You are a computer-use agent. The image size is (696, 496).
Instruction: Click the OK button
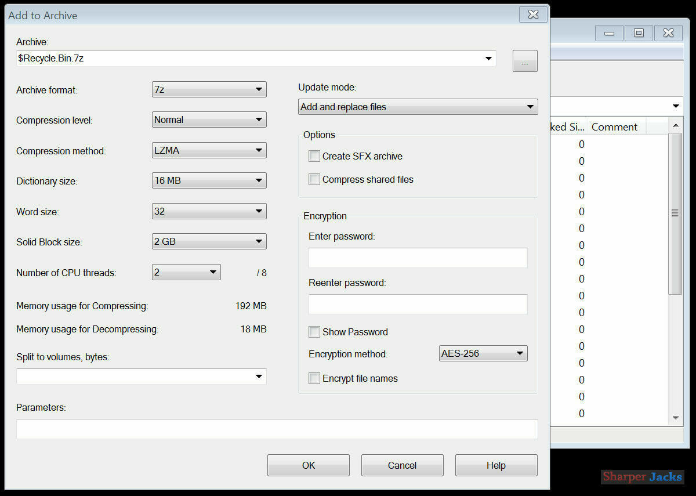click(309, 465)
